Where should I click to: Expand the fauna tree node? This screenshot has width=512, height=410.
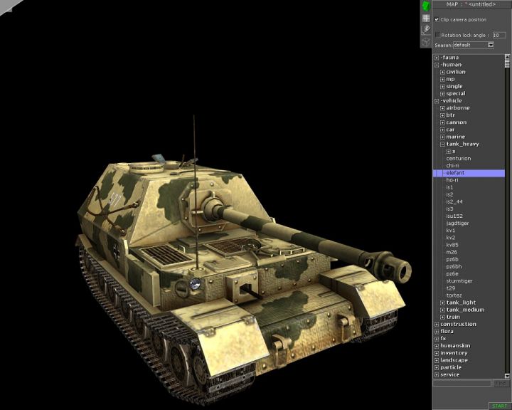(x=437, y=58)
